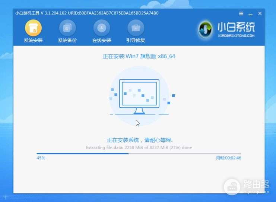Click the 在线安装 tab label

[x=102, y=40]
